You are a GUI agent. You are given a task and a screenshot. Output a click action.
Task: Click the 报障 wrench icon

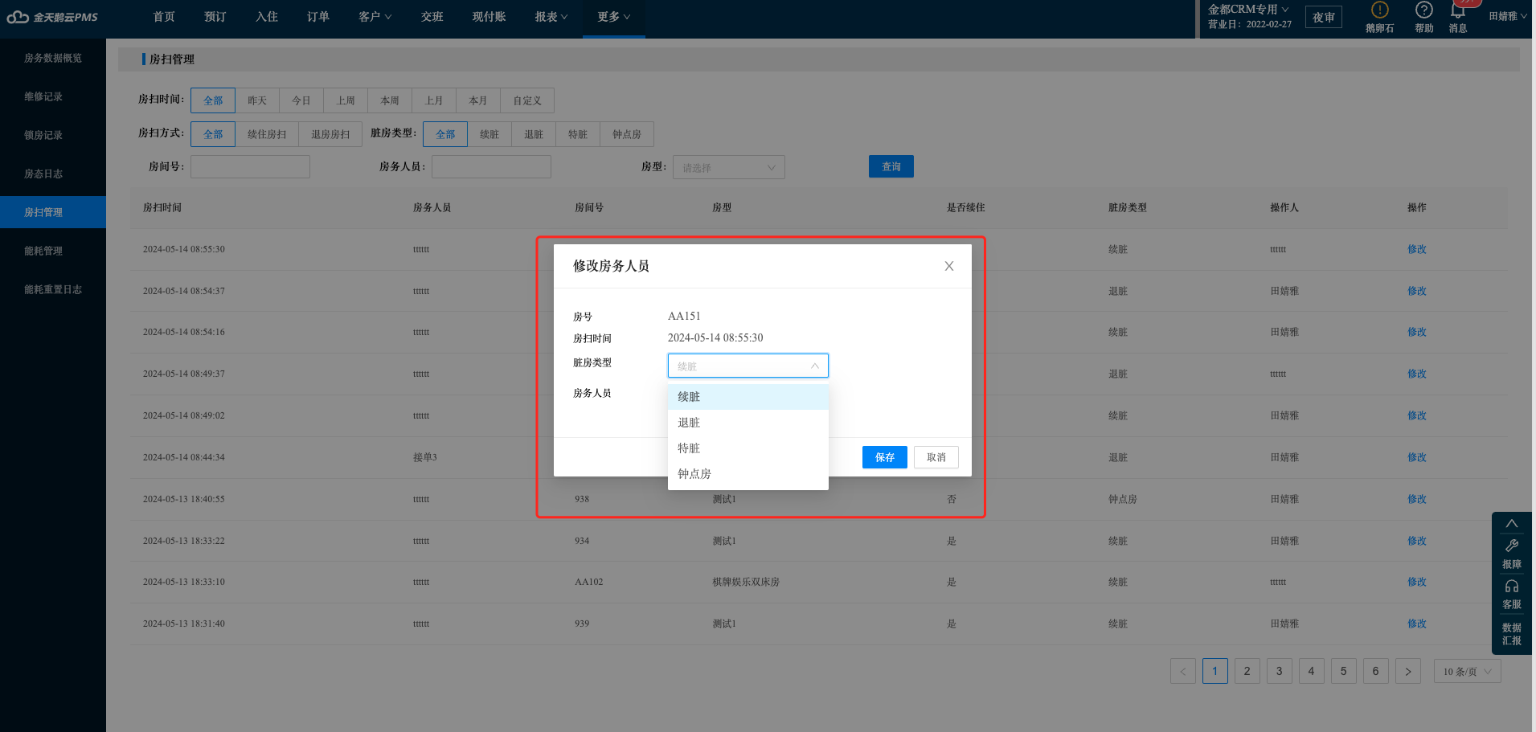pyautogui.click(x=1511, y=553)
